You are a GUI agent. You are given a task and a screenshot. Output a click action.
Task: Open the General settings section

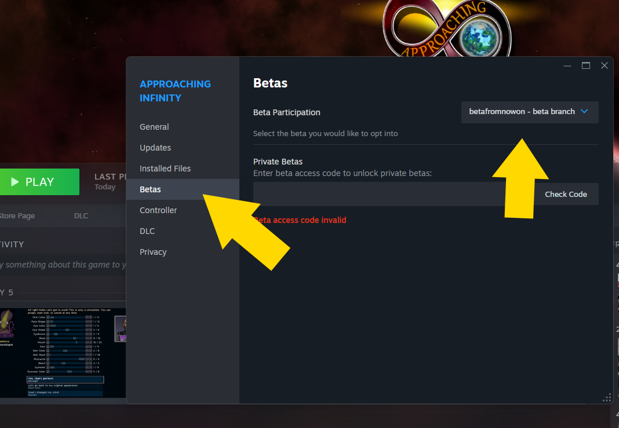pyautogui.click(x=183, y=127)
